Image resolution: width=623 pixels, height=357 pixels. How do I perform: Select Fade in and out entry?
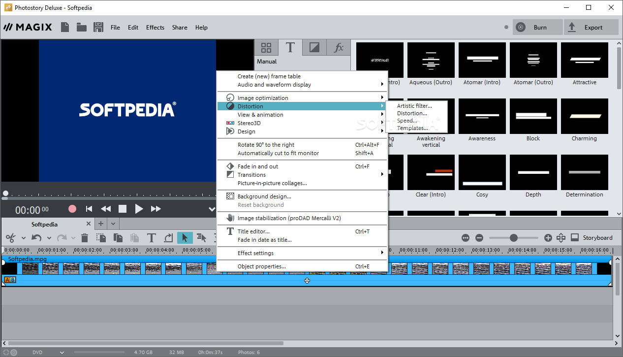(x=303, y=166)
